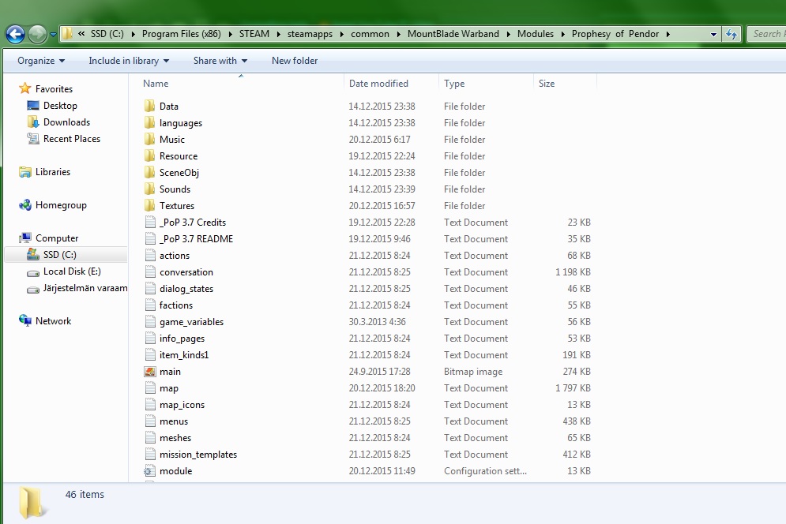Viewport: 786px width, 524px height.
Task: Select the Sounds folder icon
Action: click(149, 189)
